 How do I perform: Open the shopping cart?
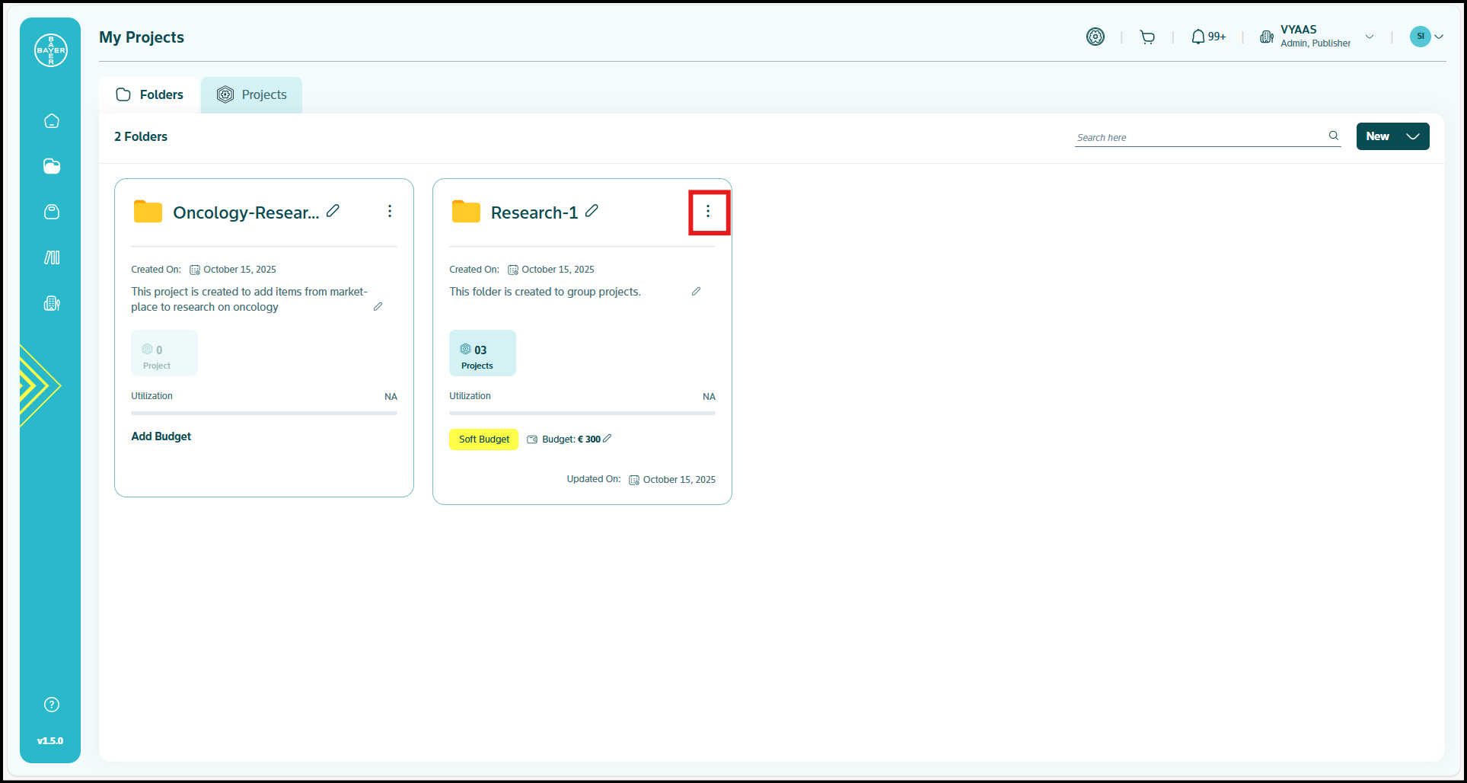(1147, 37)
